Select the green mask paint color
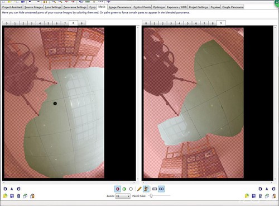 click(124, 189)
